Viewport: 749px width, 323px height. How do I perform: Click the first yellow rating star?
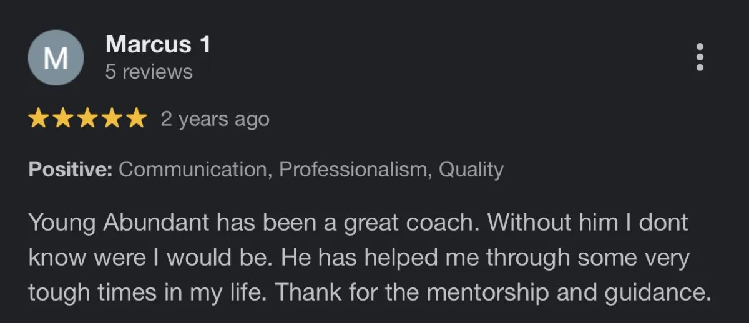[x=39, y=118]
